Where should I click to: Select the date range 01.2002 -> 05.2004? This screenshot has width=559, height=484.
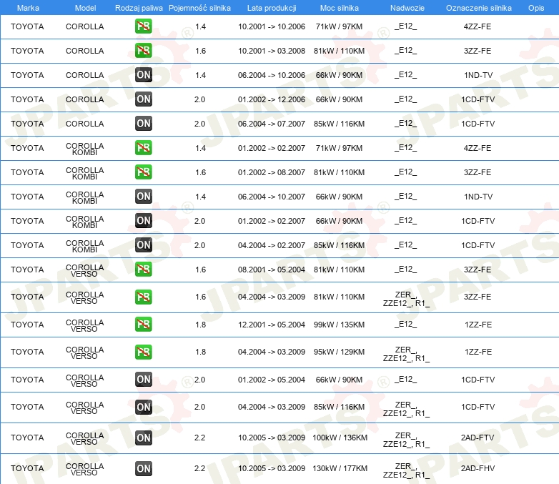272,380
